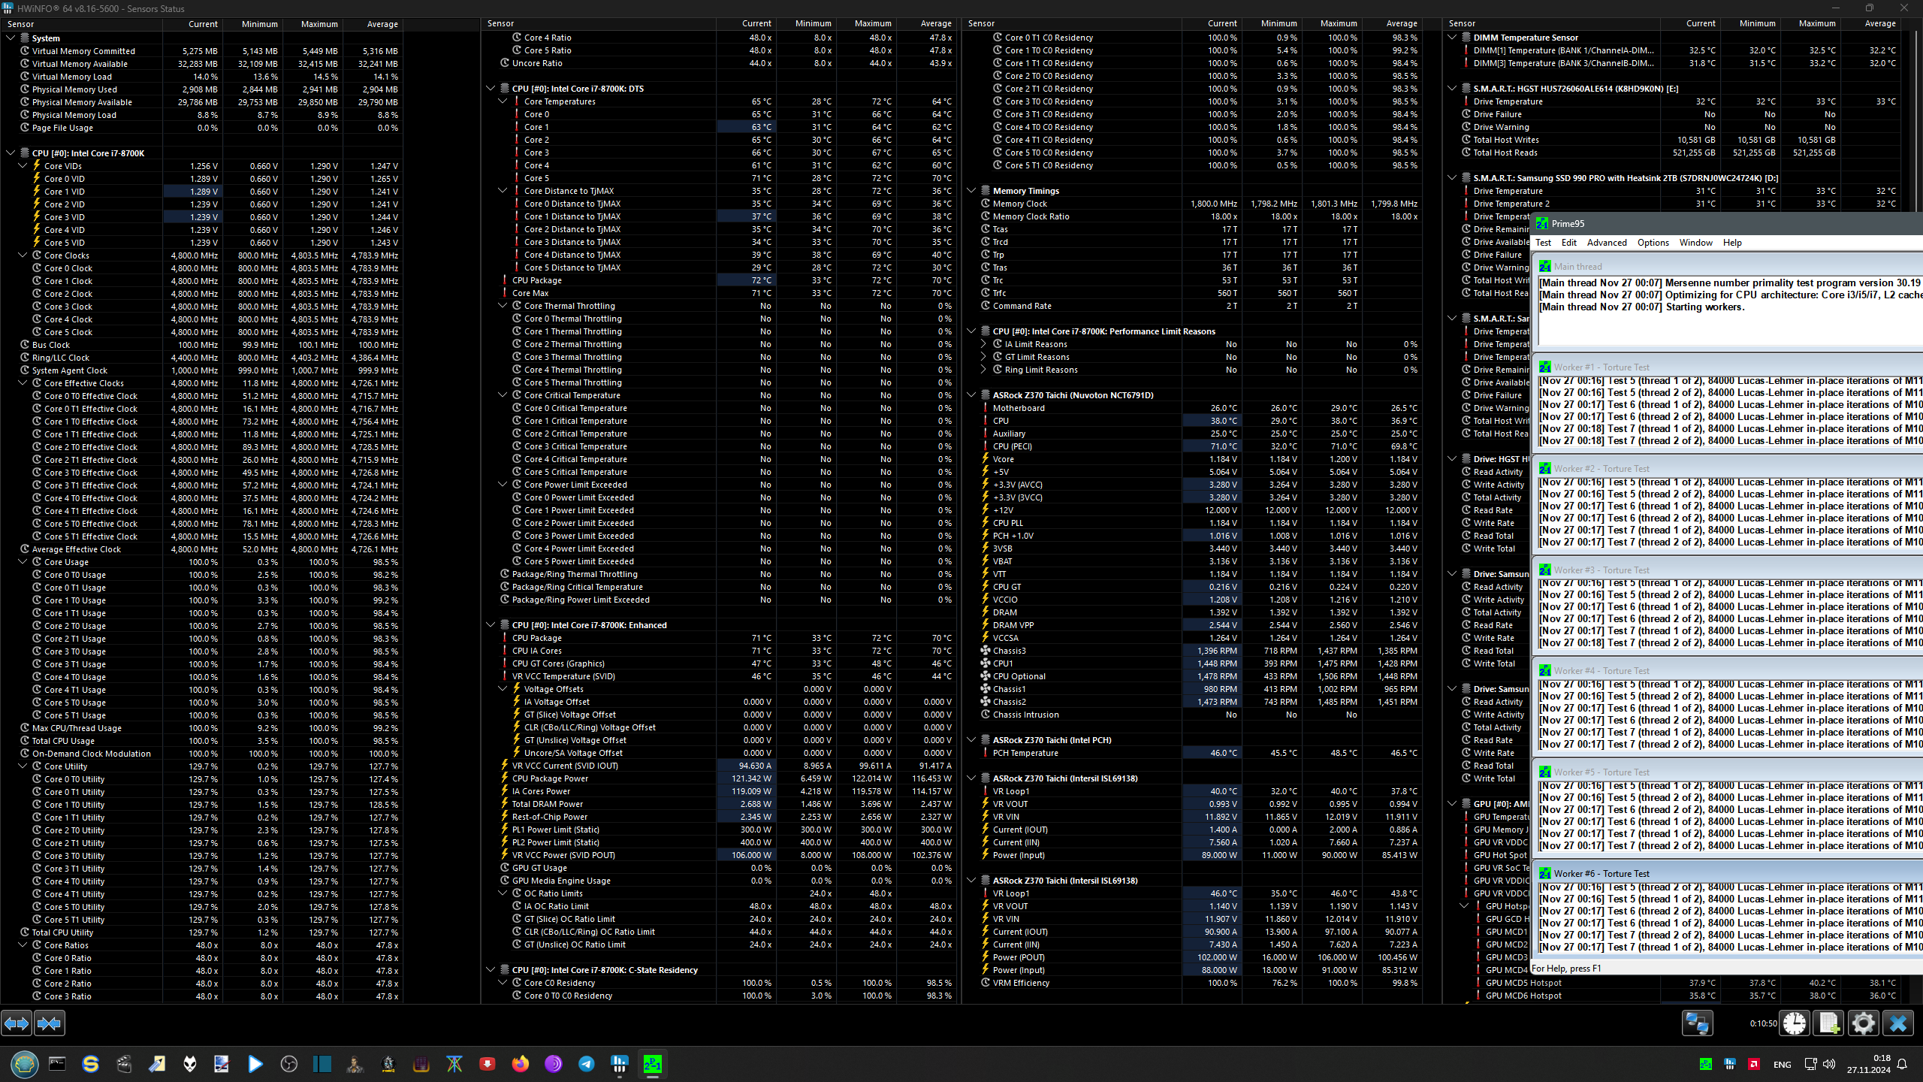Viewport: 1923px width, 1082px height.
Task: Select the CPU Package Power sensor row
Action: 550,778
